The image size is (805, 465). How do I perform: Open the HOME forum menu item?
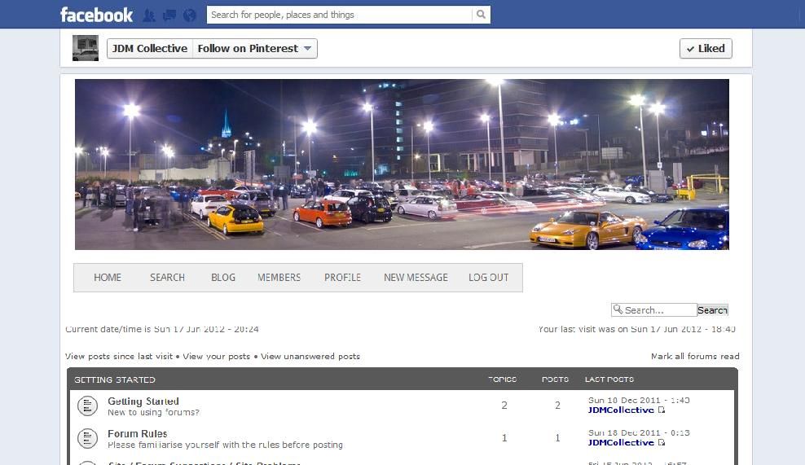point(108,278)
